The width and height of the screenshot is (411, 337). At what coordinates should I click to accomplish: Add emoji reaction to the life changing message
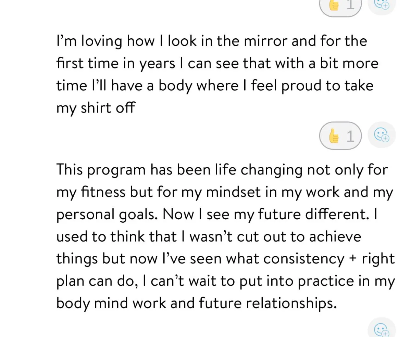click(x=382, y=329)
